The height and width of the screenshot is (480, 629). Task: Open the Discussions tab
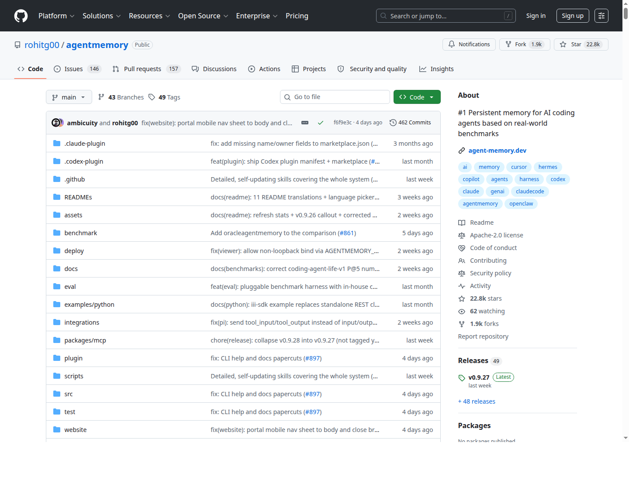click(214, 69)
